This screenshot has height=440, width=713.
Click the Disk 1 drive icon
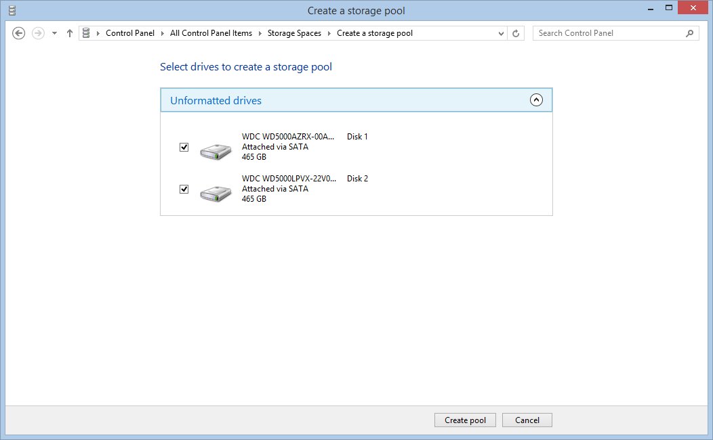tap(216, 152)
